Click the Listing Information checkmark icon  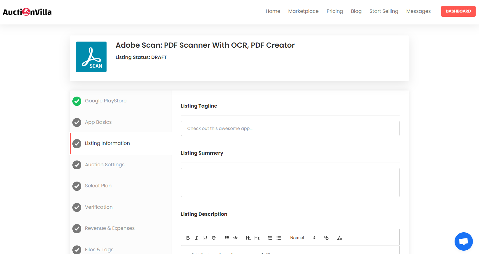[77, 144]
